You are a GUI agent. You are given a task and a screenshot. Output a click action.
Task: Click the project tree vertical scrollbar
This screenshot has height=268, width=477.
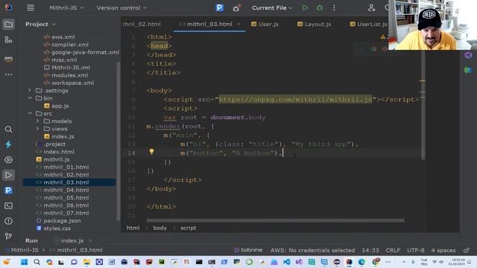pos(119,141)
